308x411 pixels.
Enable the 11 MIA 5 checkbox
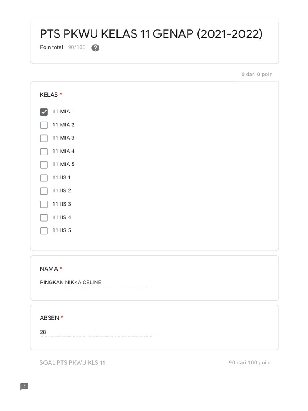(44, 165)
